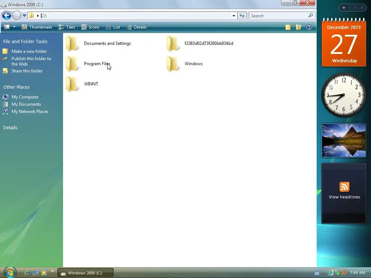This screenshot has height=278, width=371.
Task: Publish this folder to the Web
Action: coord(31,61)
